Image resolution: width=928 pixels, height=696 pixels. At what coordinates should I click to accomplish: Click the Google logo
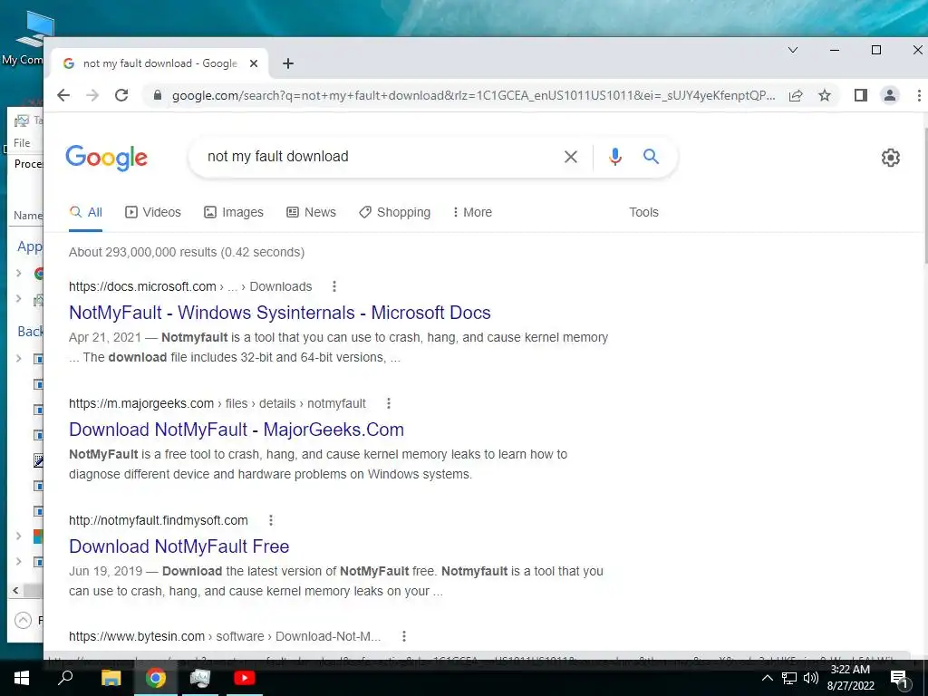click(107, 158)
